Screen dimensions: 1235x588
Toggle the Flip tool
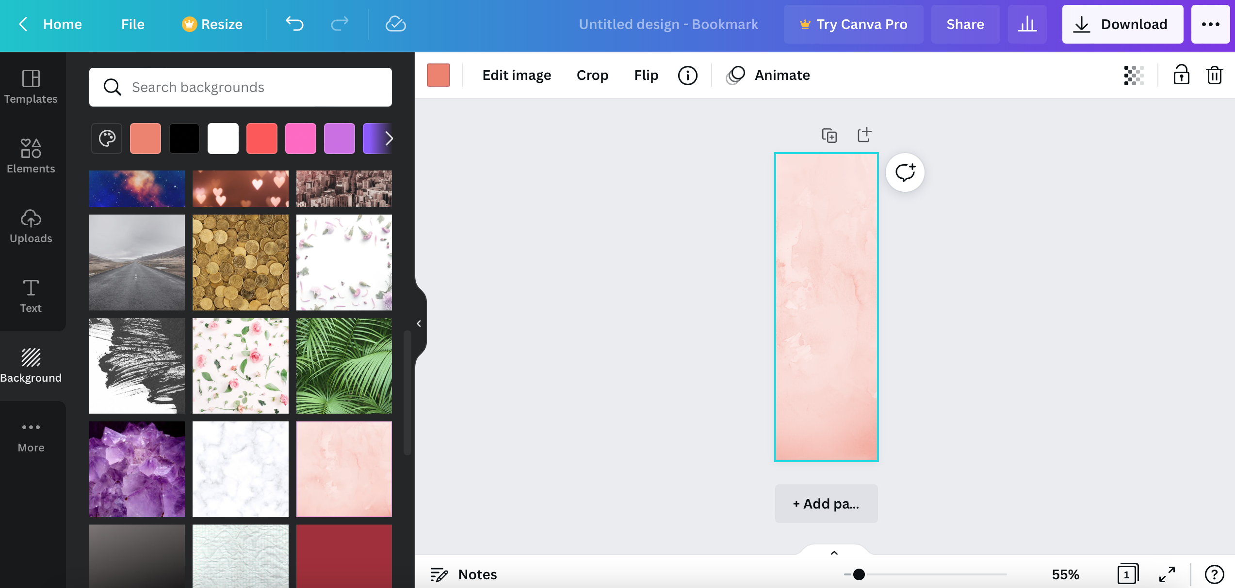[646, 75]
